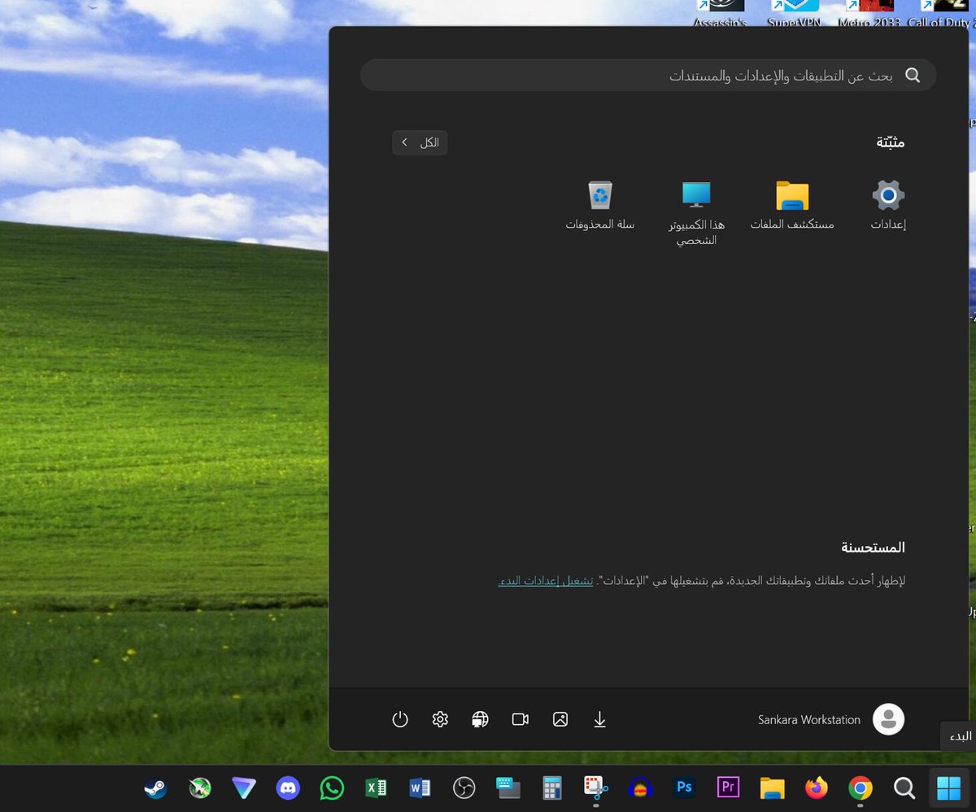Open Audacity headphones icon in taskbar

point(640,788)
